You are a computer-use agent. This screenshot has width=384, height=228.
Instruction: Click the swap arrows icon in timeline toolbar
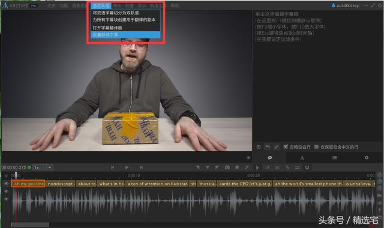297,167
